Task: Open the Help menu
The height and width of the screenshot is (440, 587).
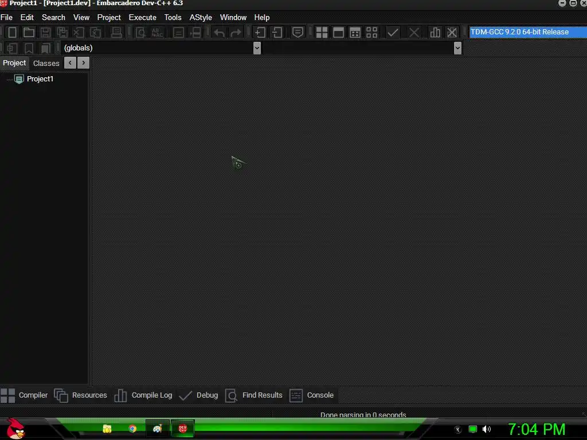Action: click(x=261, y=18)
